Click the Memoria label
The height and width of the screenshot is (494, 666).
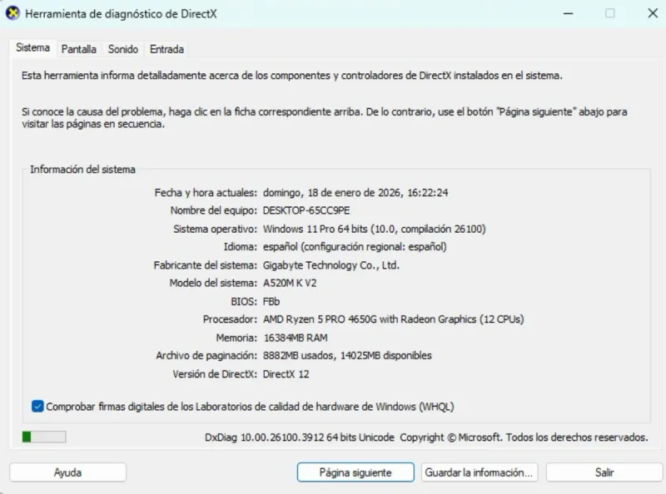click(236, 338)
